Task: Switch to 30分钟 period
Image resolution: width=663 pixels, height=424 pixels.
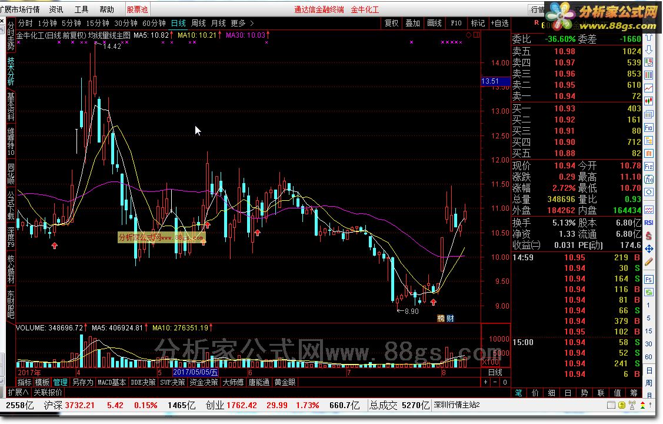Action: point(125,24)
